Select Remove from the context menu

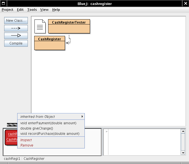(x=27, y=145)
